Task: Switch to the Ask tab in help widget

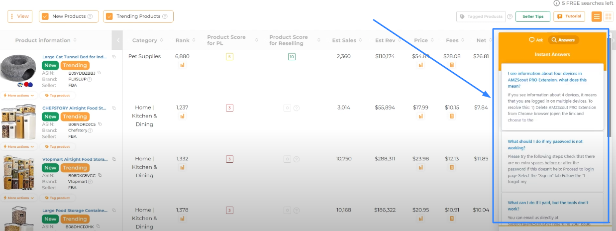Action: pyautogui.click(x=536, y=40)
